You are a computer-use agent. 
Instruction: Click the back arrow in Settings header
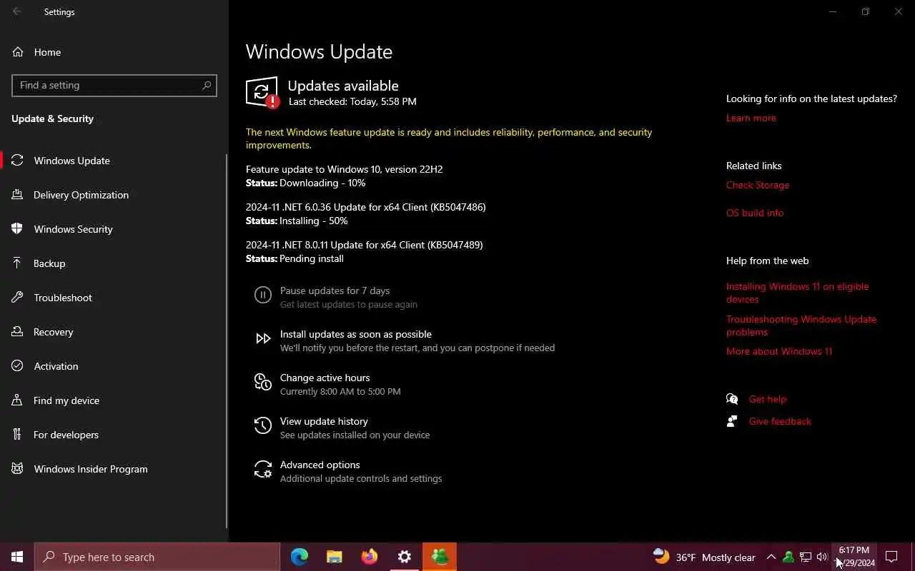tap(17, 11)
